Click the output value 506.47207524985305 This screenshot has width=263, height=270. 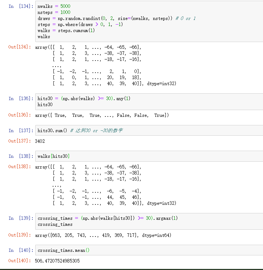[57, 261]
